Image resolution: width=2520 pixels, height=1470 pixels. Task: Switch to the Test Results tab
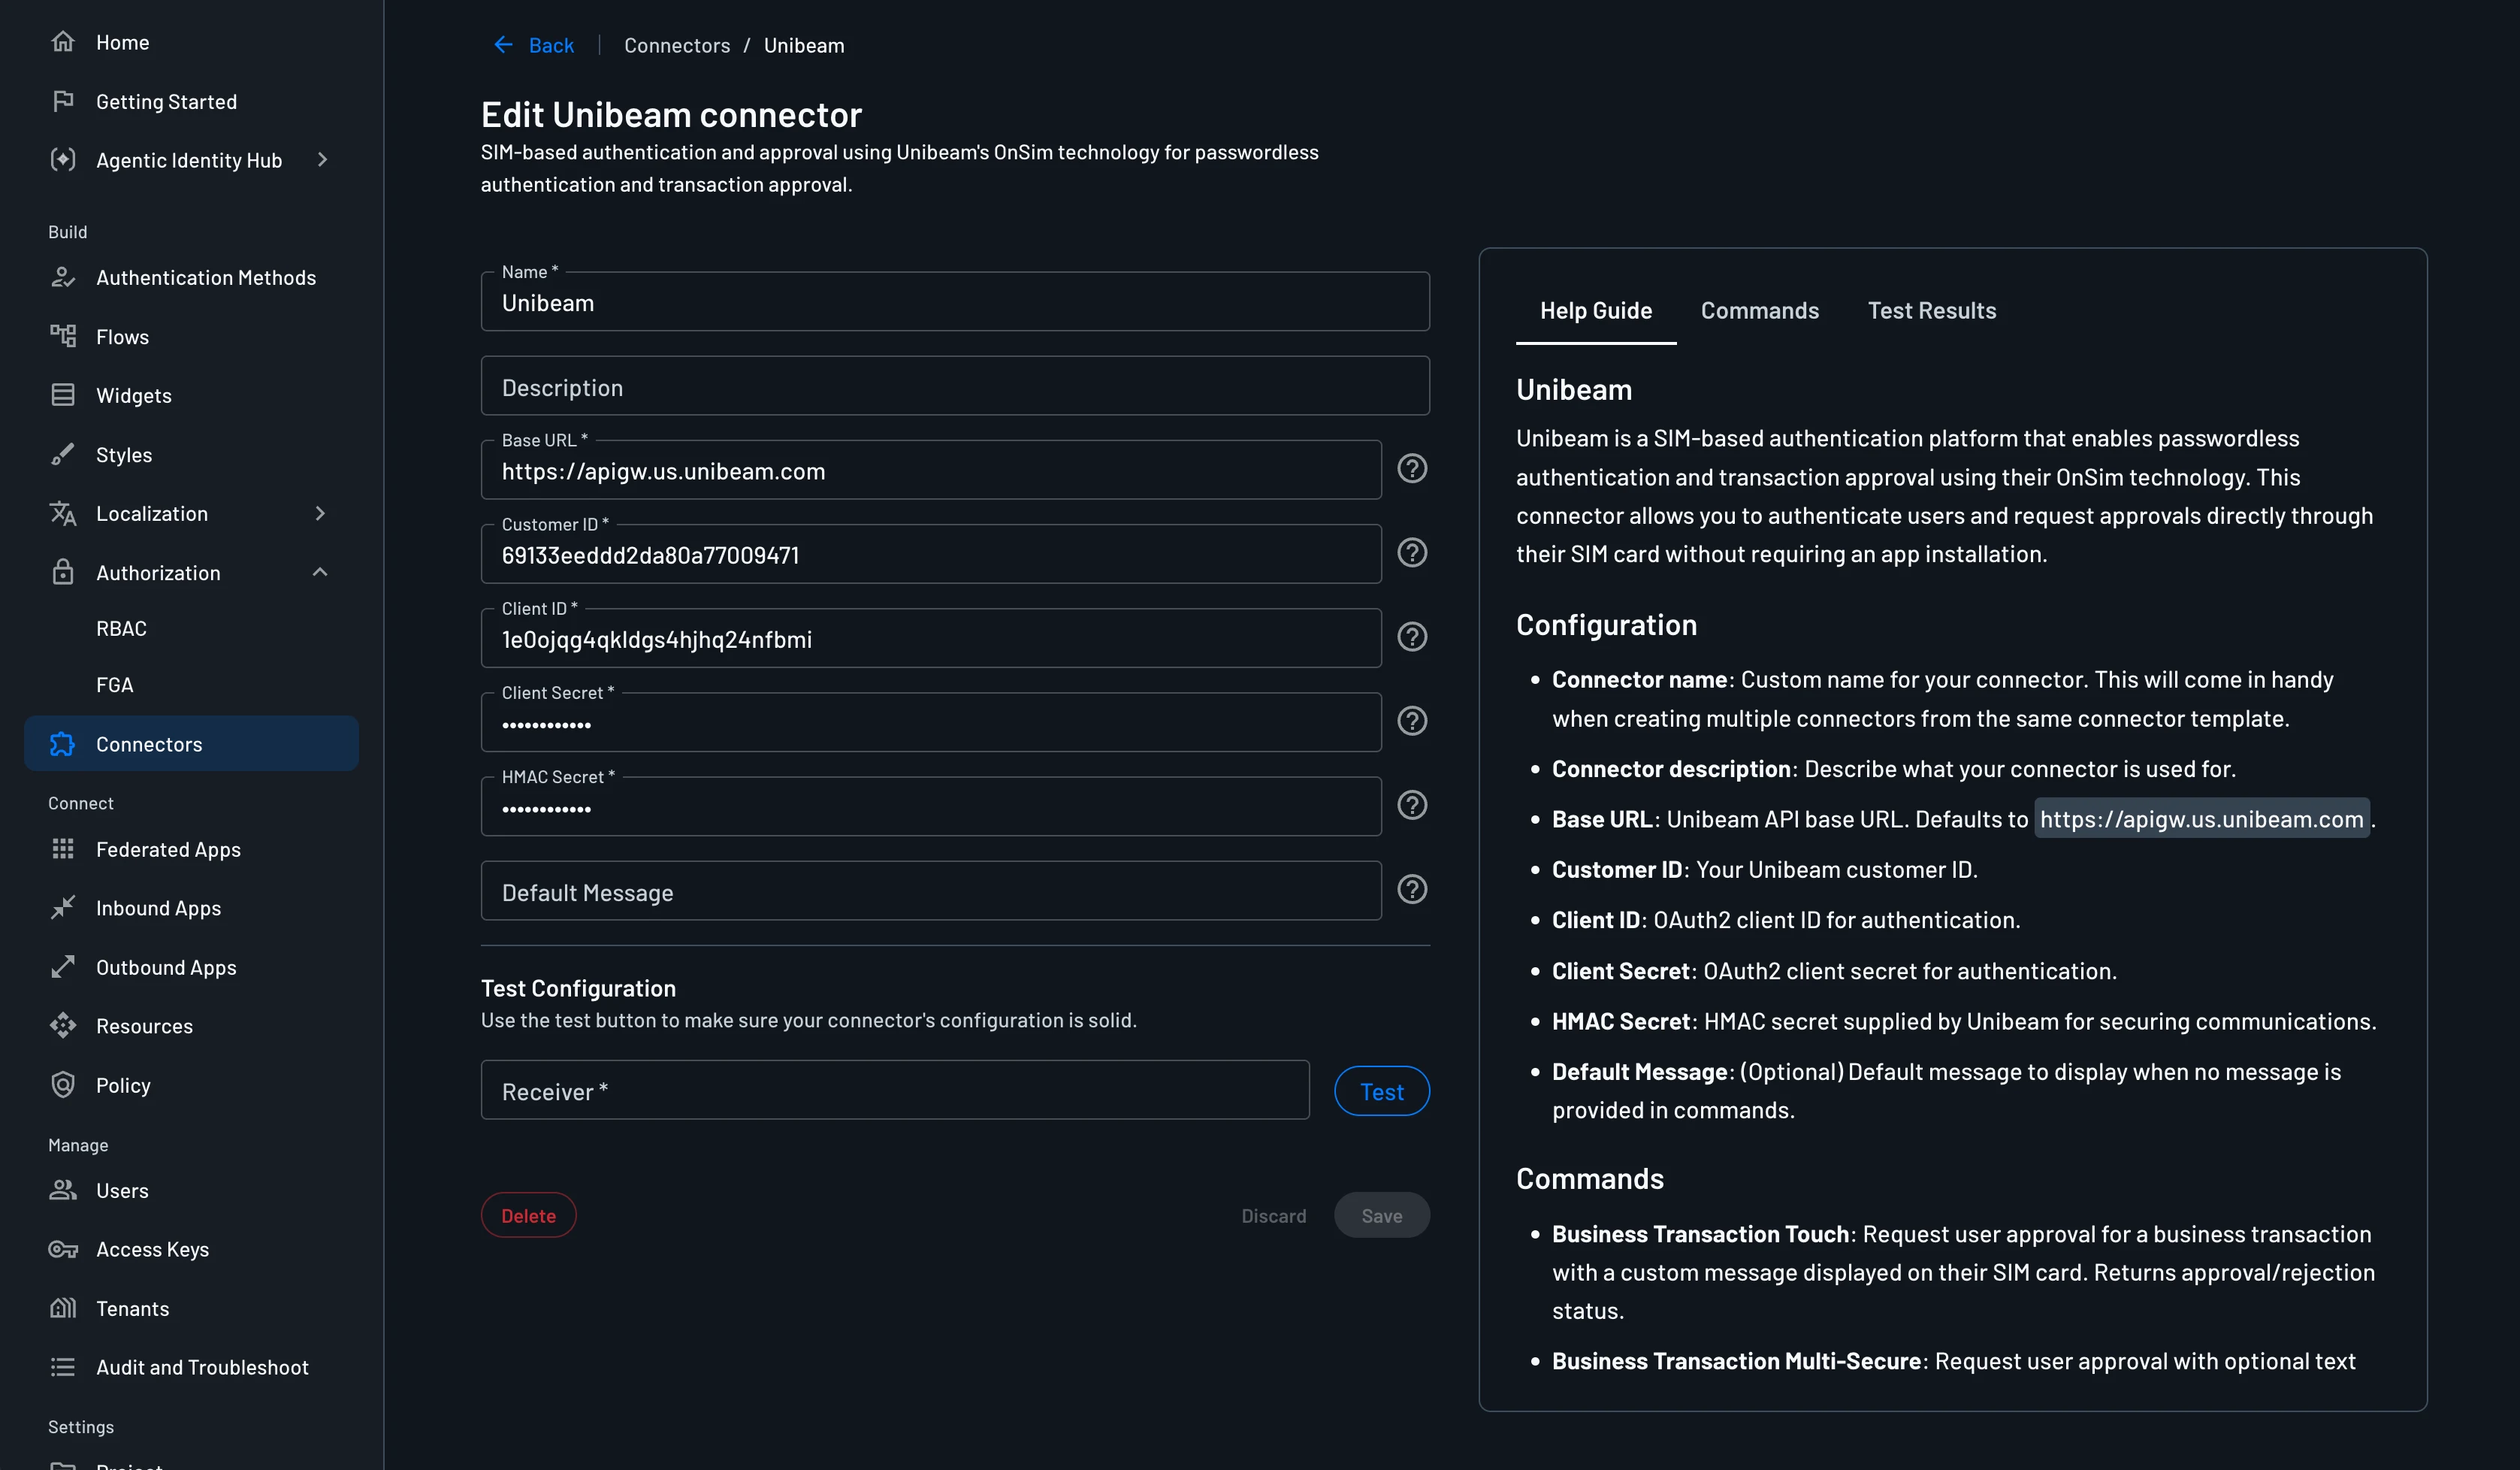coord(1931,311)
